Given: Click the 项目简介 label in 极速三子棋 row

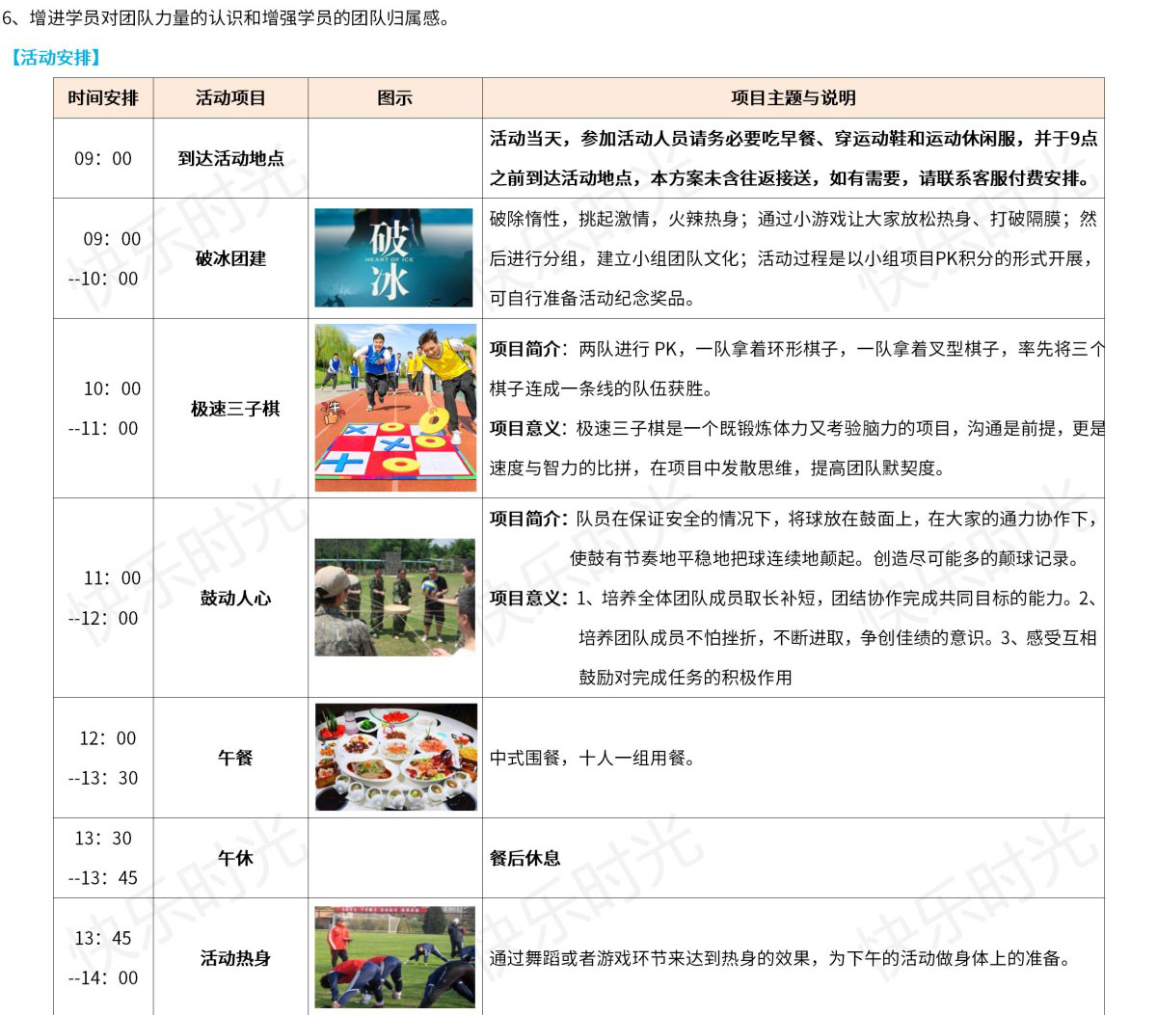Looking at the screenshot, I should (x=530, y=349).
